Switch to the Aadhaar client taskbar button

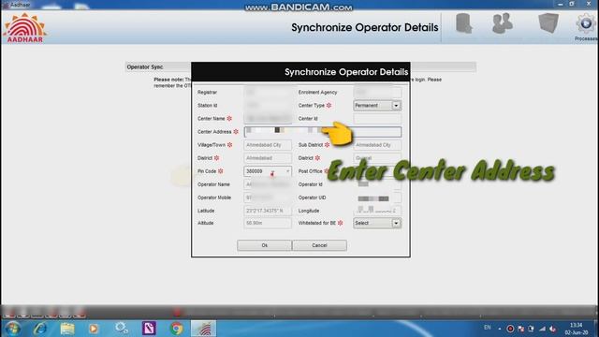tap(203, 329)
